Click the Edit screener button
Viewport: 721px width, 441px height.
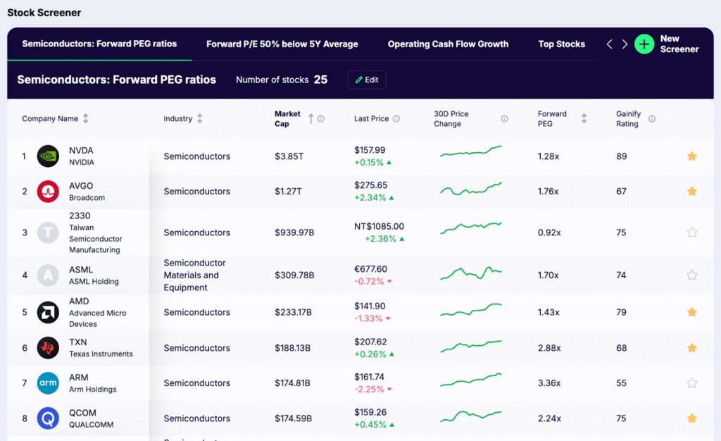pyautogui.click(x=366, y=80)
